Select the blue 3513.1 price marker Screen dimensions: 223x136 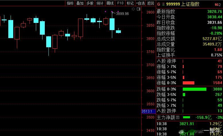(149, 111)
